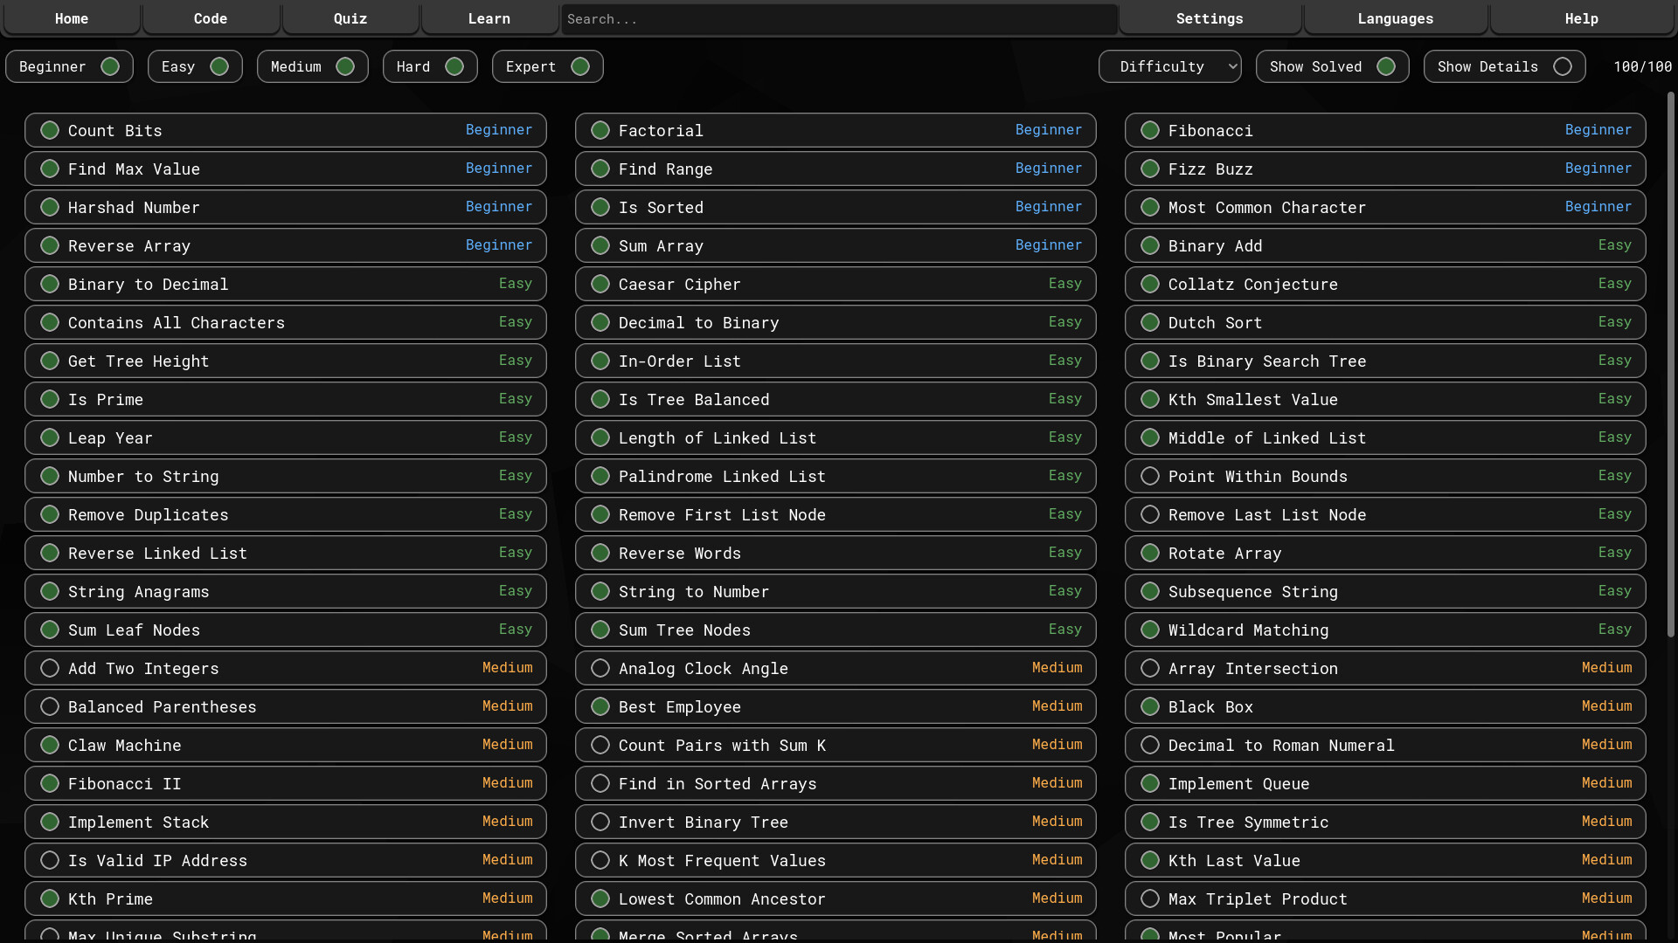
Task: Open the Difficulty sort dropdown
Action: 1170,65
